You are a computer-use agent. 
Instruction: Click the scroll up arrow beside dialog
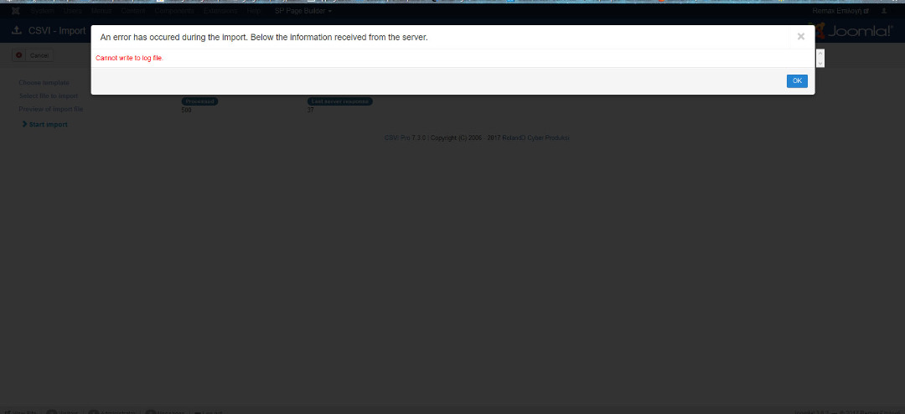[820, 54]
